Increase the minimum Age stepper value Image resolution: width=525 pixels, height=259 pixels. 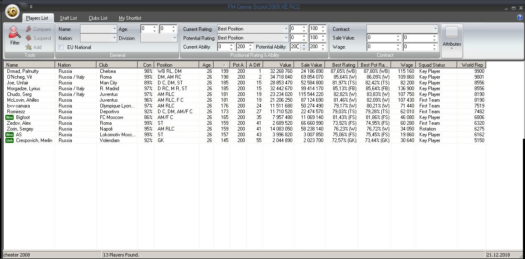tap(155, 27)
